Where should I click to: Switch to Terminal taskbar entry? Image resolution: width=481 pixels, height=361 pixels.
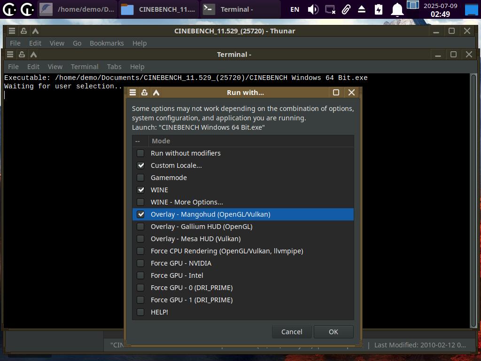(x=240, y=9)
